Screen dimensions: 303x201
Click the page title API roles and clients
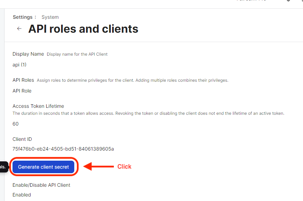[x=83, y=29]
